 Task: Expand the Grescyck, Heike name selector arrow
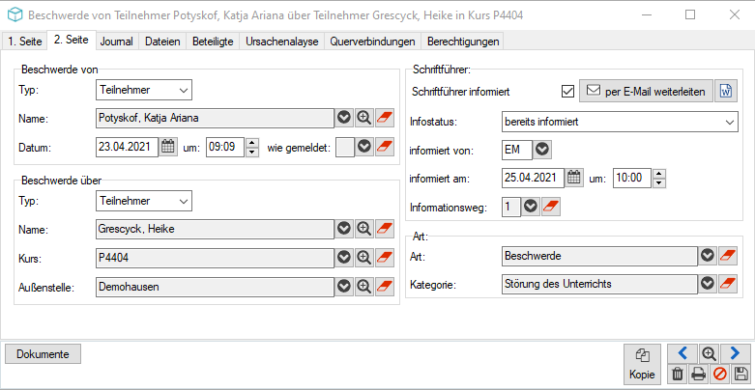coord(344,229)
